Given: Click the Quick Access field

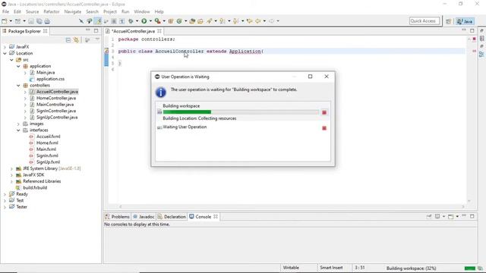Looking at the screenshot, I should pyautogui.click(x=424, y=21).
